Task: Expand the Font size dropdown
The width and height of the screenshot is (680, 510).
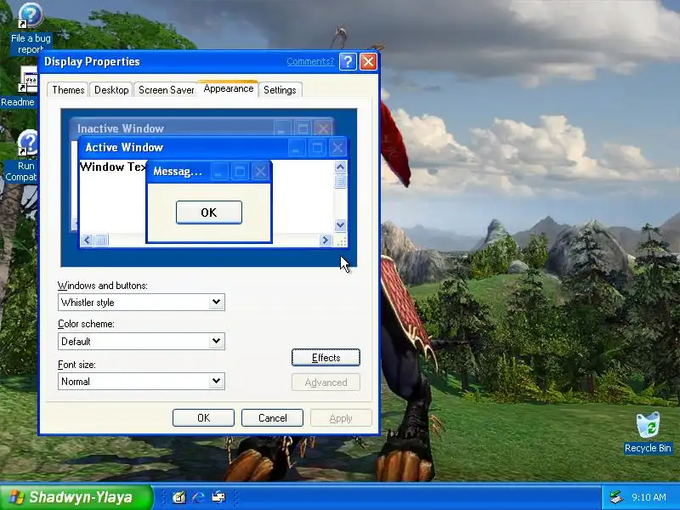Action: [x=216, y=381]
